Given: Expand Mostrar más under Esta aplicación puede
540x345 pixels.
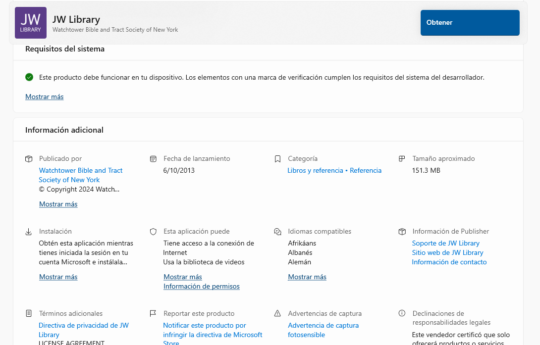Looking at the screenshot, I should point(182,277).
